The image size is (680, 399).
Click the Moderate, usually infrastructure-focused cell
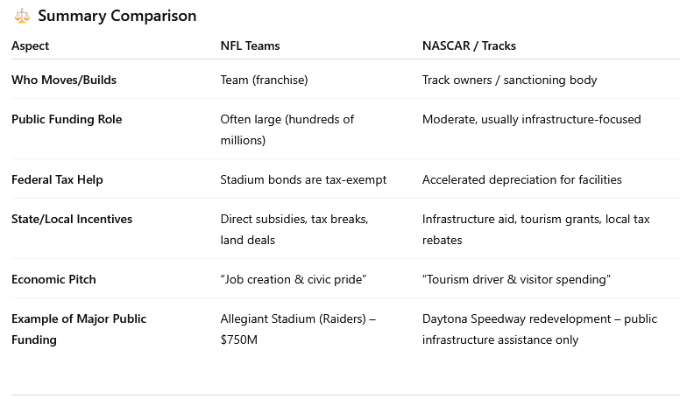click(531, 119)
